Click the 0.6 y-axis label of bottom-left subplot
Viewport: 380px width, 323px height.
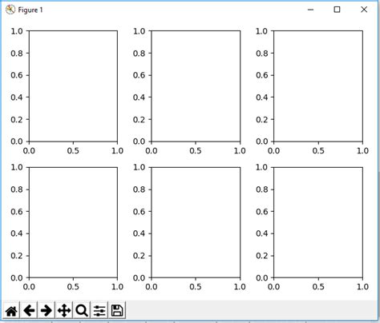tap(17, 212)
